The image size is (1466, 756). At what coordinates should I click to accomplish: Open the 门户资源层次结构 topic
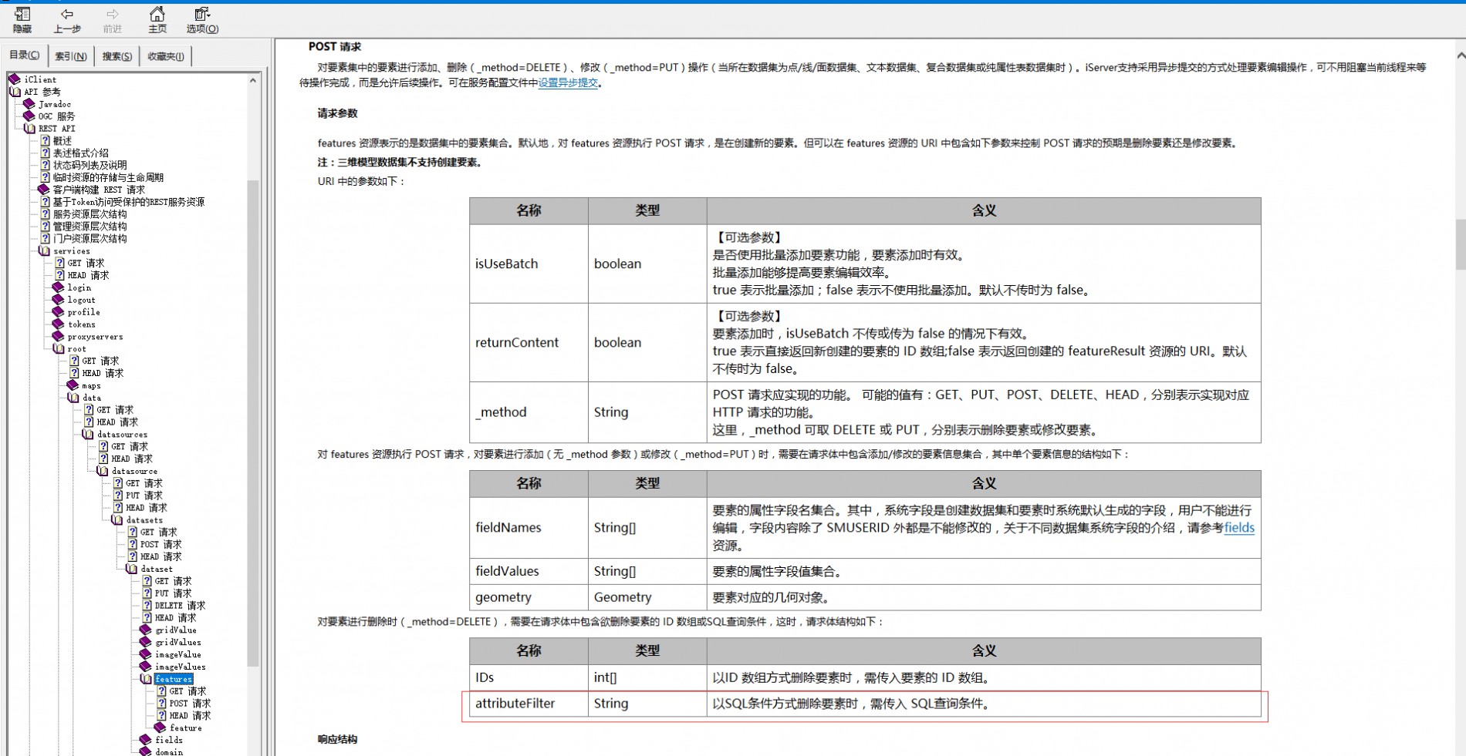(x=90, y=239)
